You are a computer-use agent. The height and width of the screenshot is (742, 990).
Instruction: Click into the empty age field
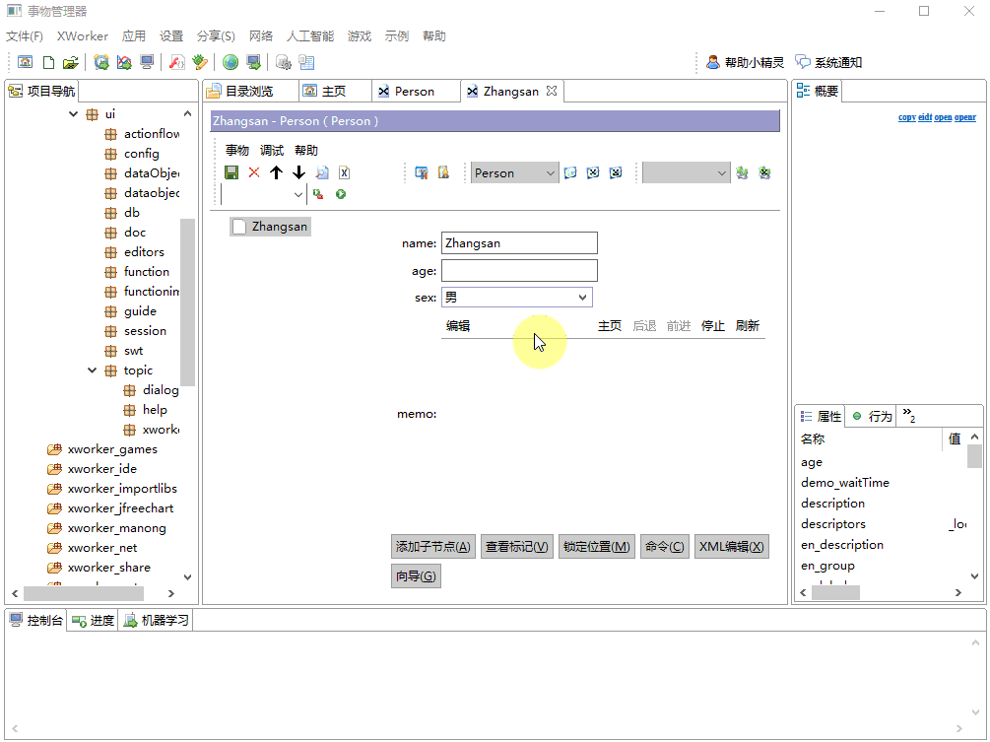click(x=519, y=271)
